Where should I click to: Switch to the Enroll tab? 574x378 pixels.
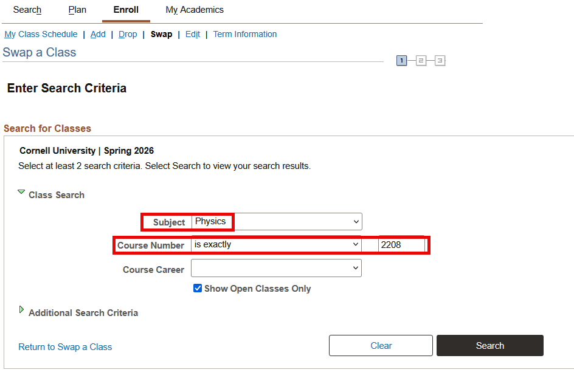click(x=126, y=10)
